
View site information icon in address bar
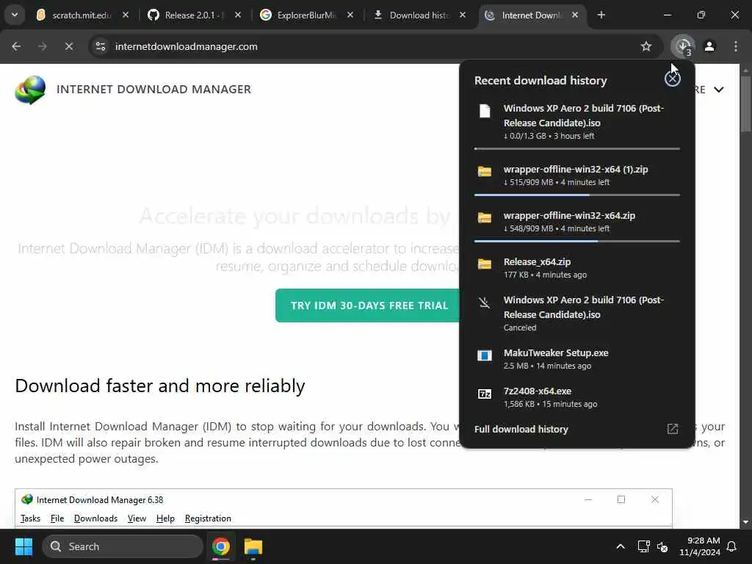pyautogui.click(x=100, y=46)
